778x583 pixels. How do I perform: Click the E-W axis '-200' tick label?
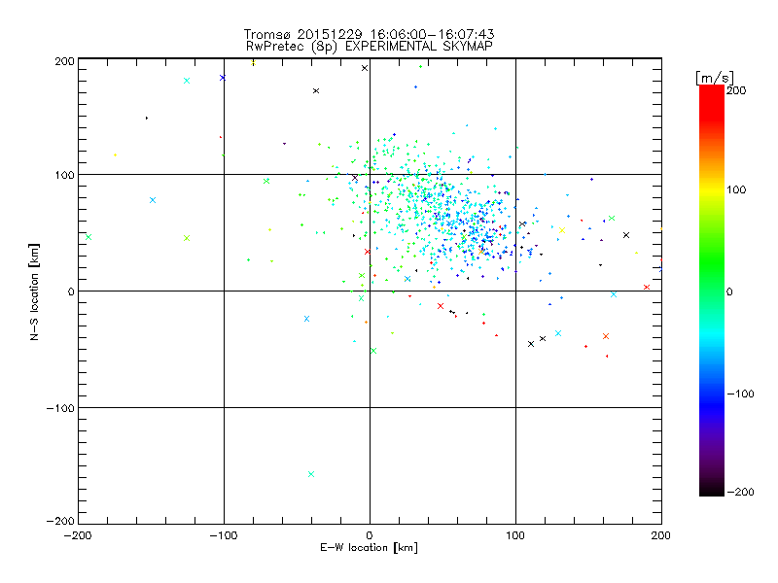pyautogui.click(x=78, y=535)
